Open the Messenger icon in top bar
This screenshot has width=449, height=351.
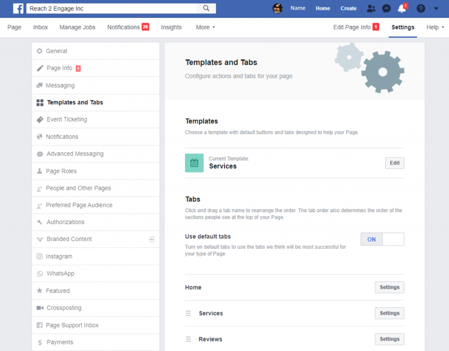point(386,8)
